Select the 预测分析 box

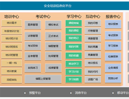pyautogui.click(x=113, y=78)
